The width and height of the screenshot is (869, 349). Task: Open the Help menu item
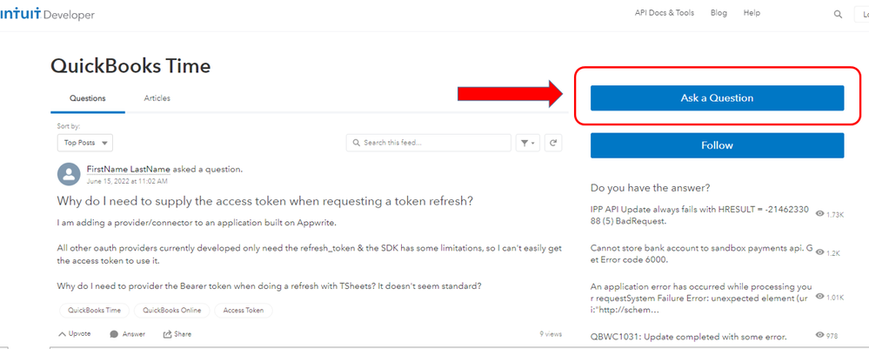[x=752, y=13]
